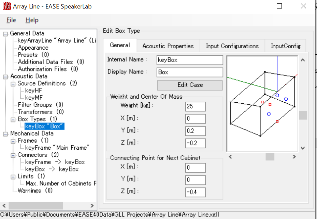Select Presets (0) in the tree
Image resolution: width=317 pixels, height=219 pixels.
click(x=33, y=55)
